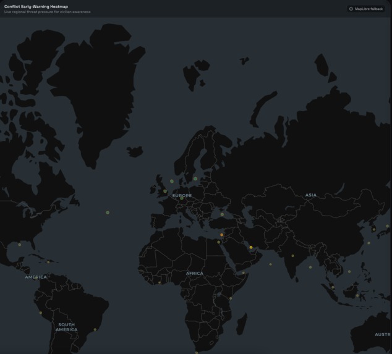The image size is (392, 354).
Task: Select the green marker over England
Action: [165, 191]
